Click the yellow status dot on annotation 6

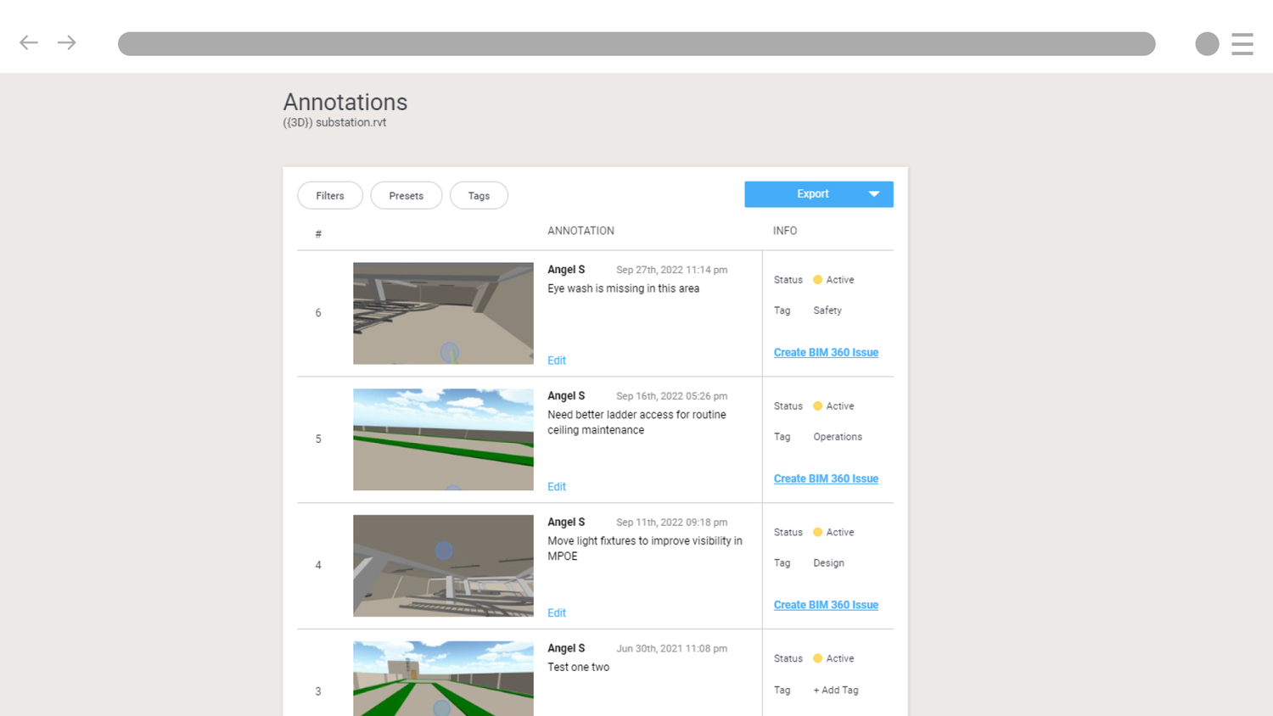pos(817,279)
